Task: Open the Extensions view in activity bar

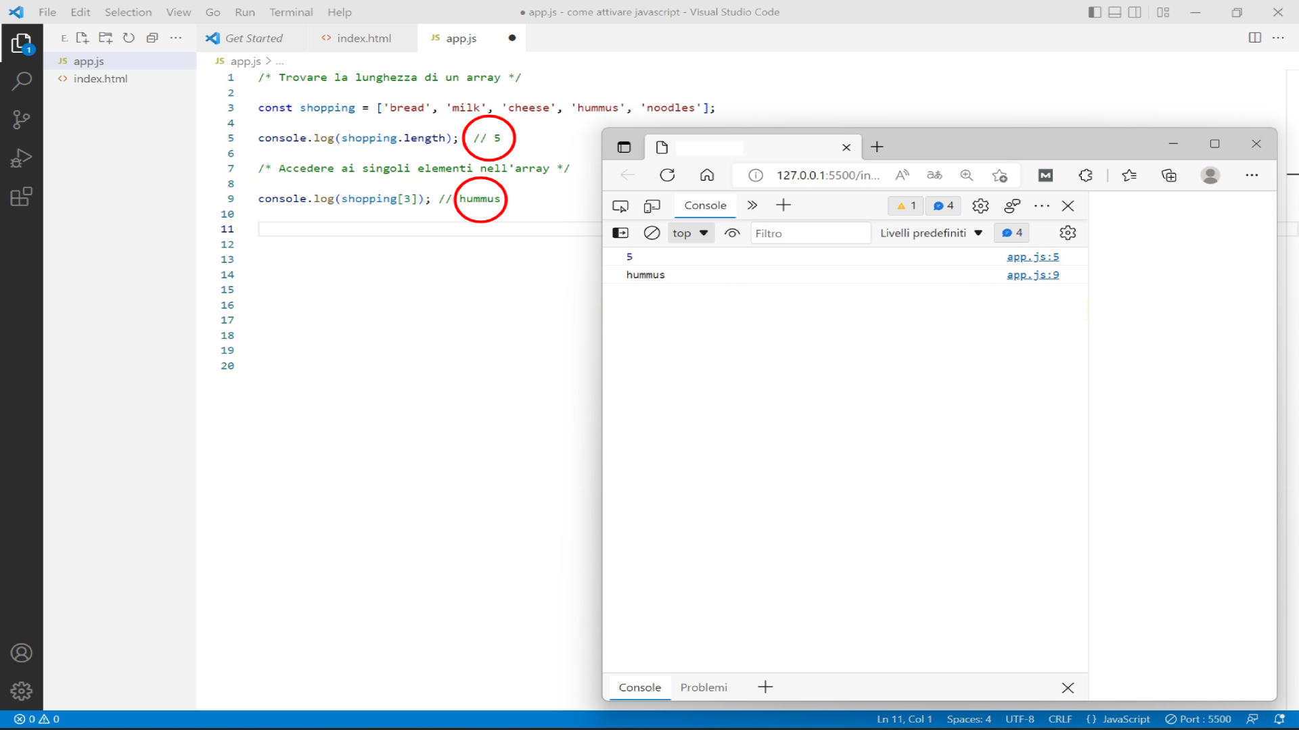Action: pyautogui.click(x=22, y=197)
